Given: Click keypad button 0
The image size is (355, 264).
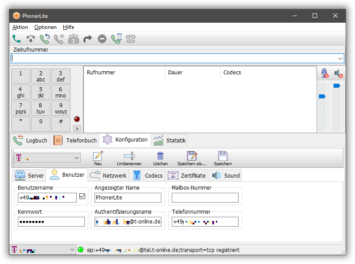Looking at the screenshot, I should pyautogui.click(x=41, y=124).
